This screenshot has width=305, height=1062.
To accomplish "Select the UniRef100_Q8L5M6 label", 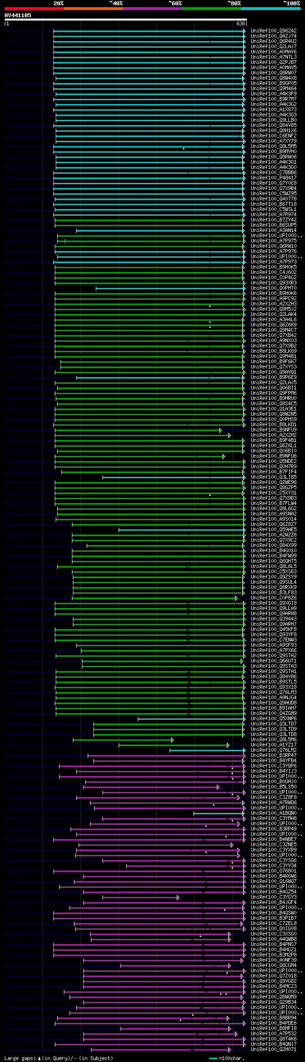I will [x=274, y=739].
